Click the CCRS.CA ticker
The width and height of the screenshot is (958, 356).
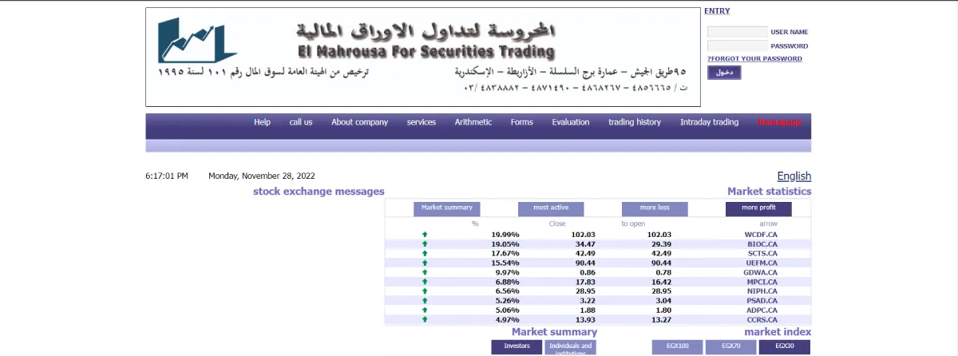click(762, 319)
